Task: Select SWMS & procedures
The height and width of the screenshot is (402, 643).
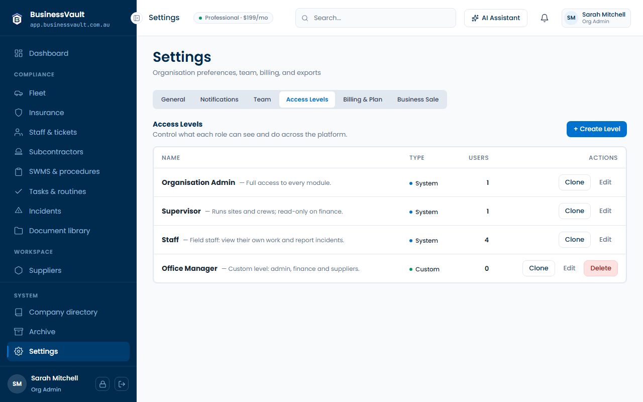Action: point(68,171)
